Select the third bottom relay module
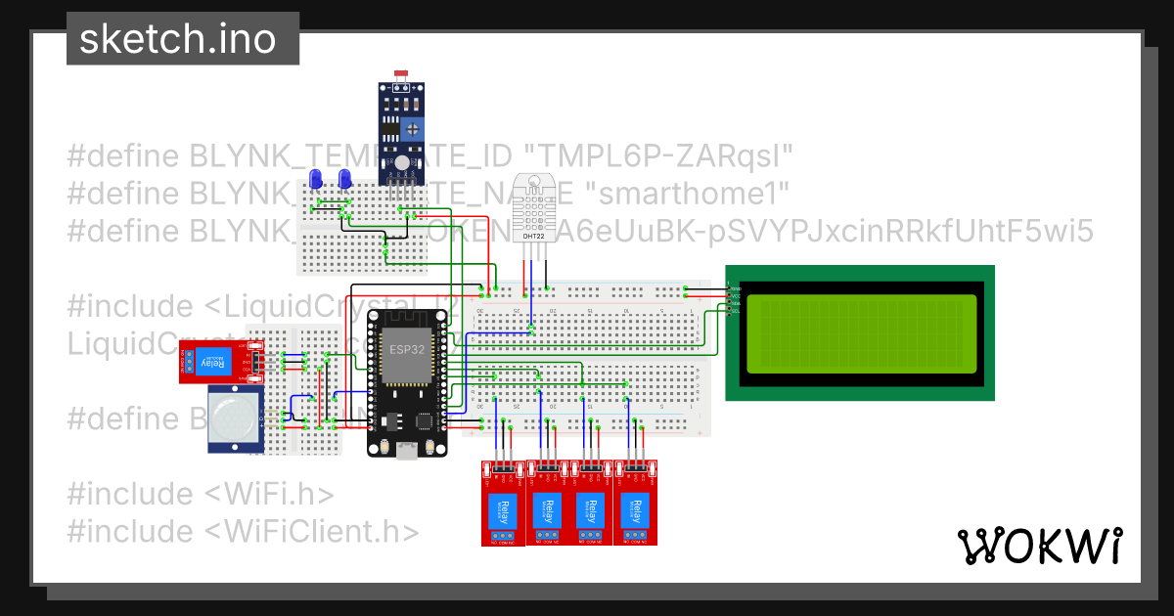The image size is (1174, 616). pos(591,503)
